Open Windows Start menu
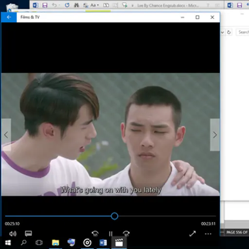249x249 pixels. (x=8, y=243)
